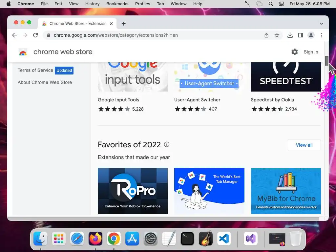The width and height of the screenshot is (336, 252).
Task: Click the Google input tools thumbnail
Action: click(x=133, y=77)
